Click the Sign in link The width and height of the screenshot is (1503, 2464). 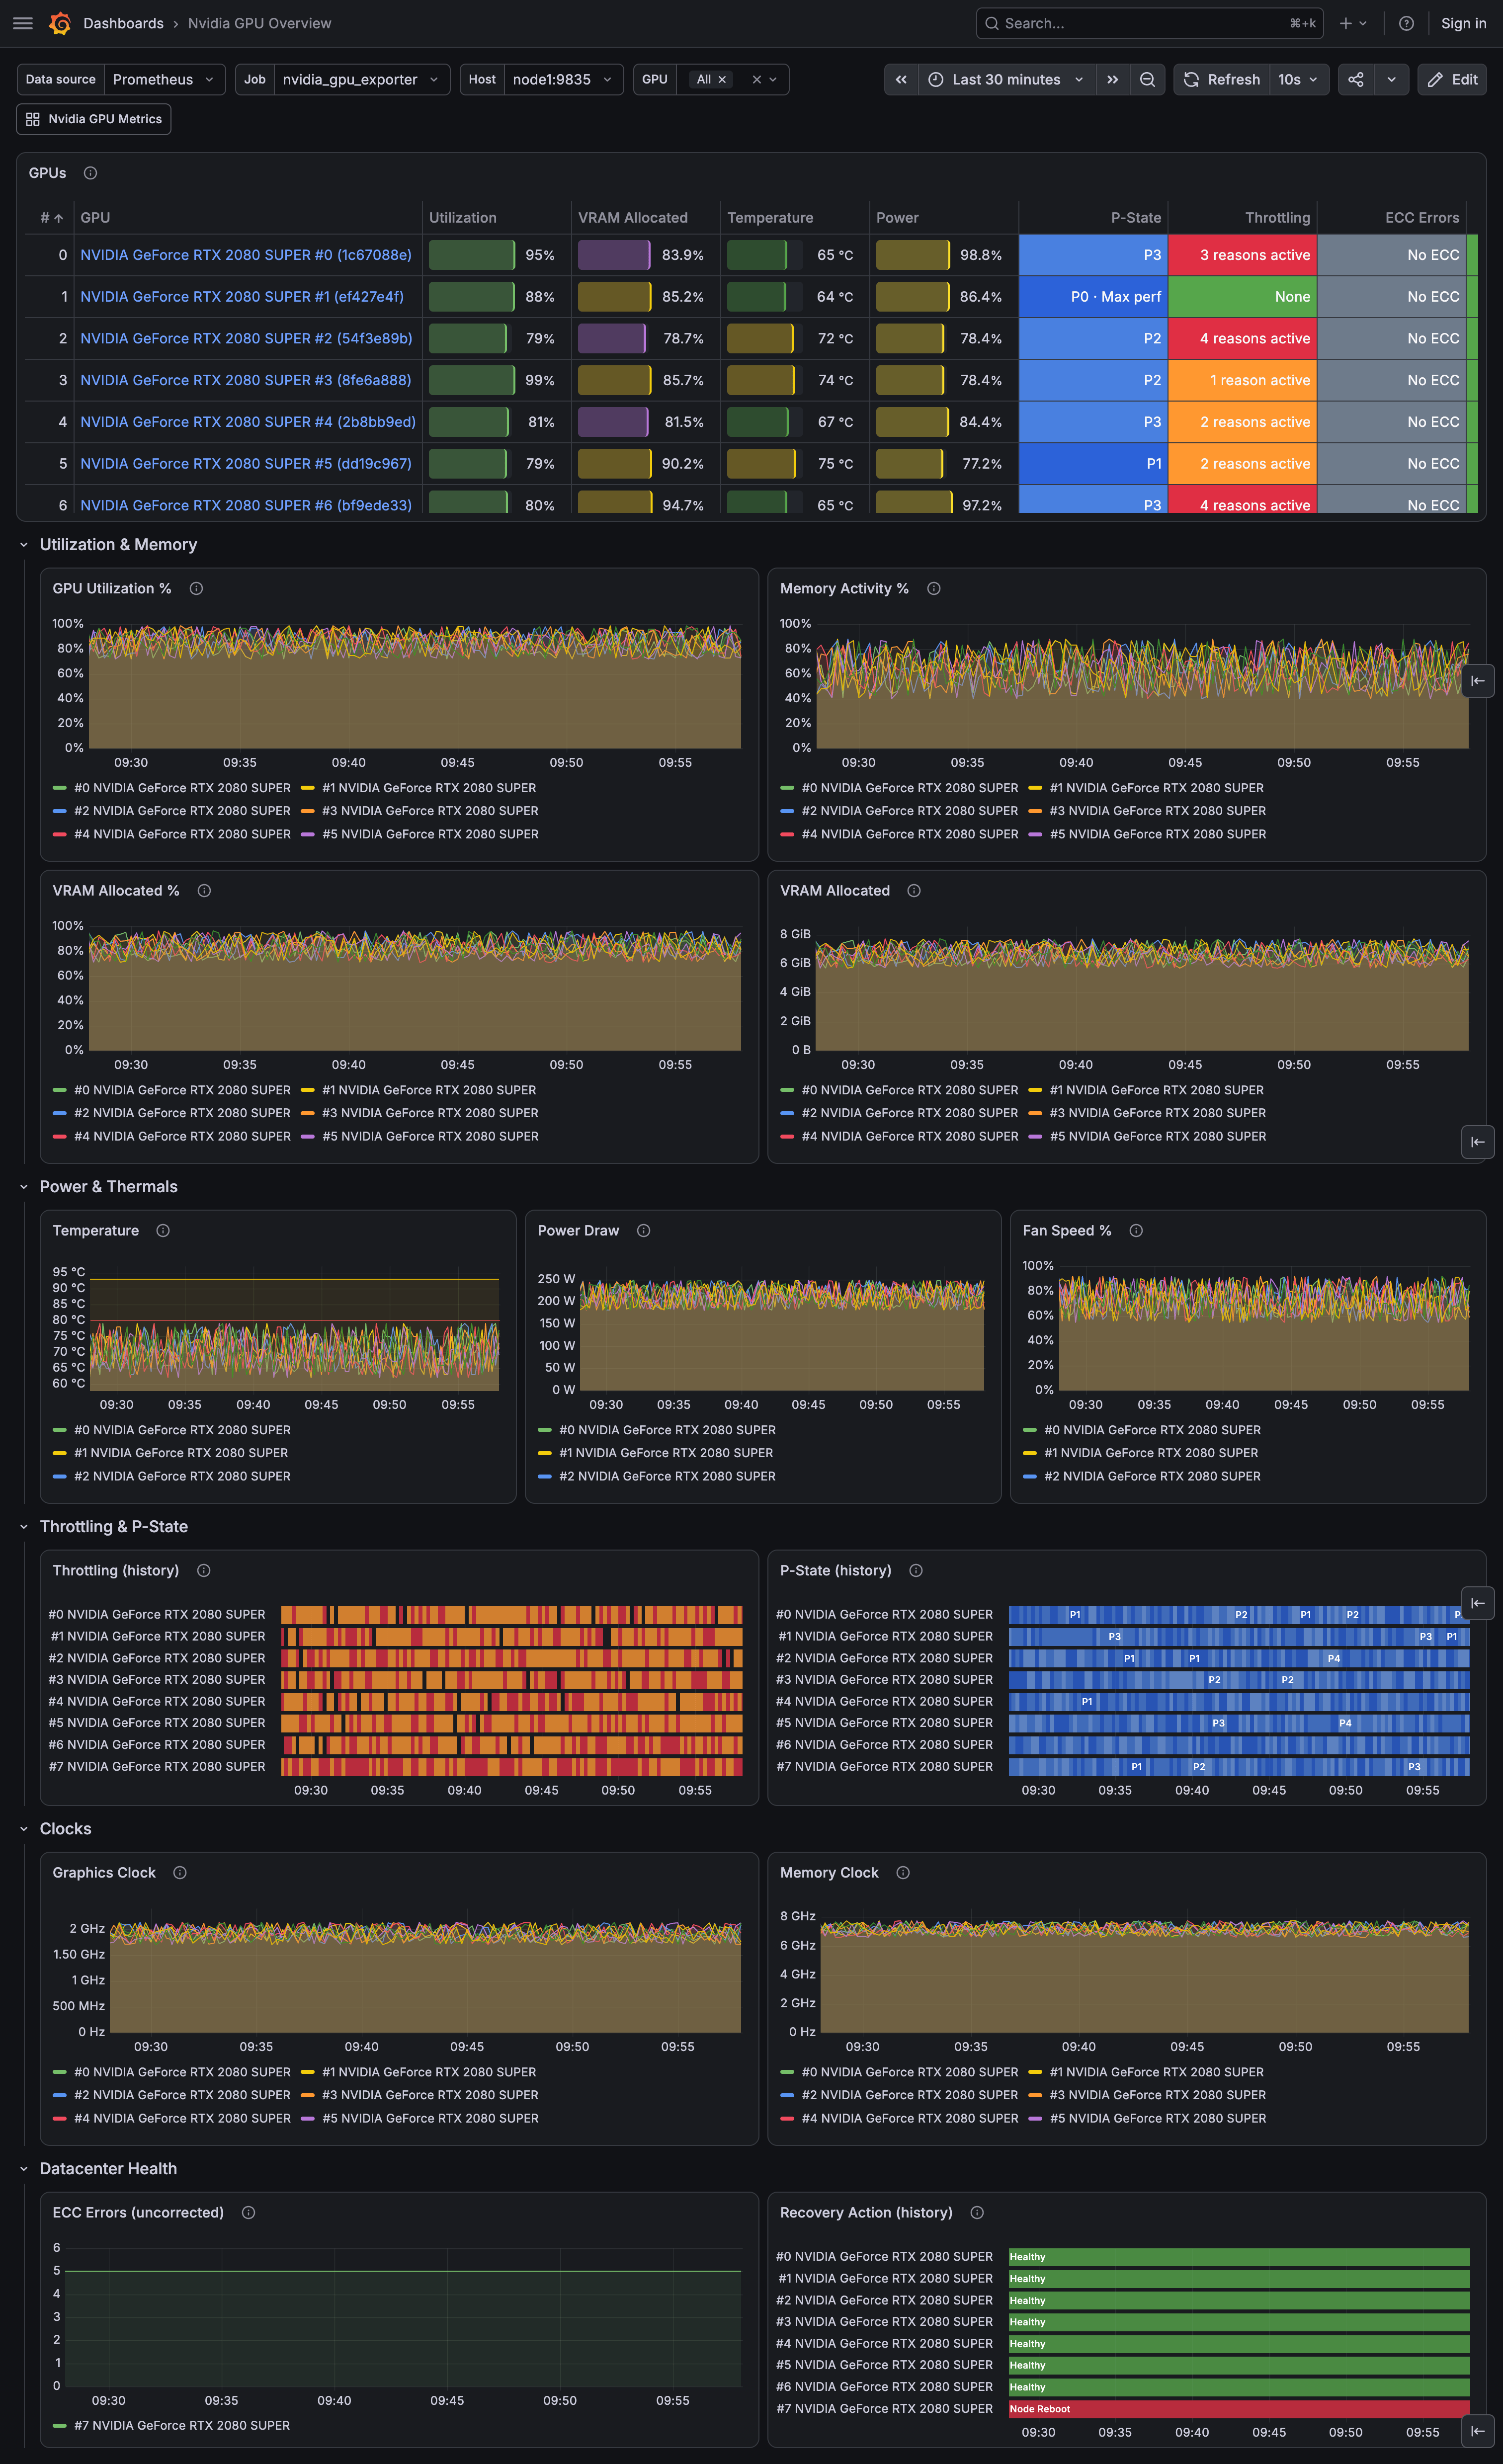pos(1463,23)
